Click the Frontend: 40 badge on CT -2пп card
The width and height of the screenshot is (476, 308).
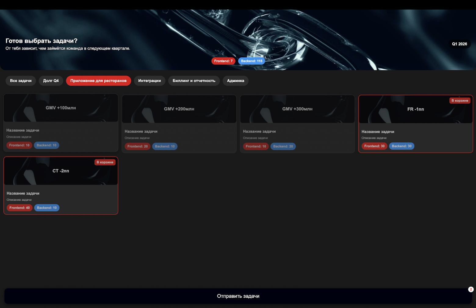pyautogui.click(x=20, y=208)
